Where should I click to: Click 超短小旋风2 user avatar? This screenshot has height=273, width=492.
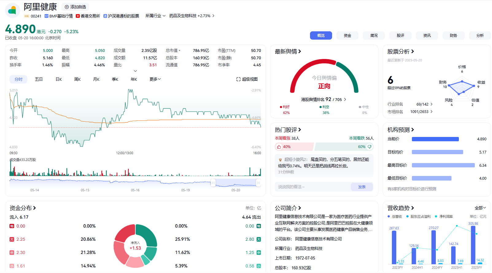[x=280, y=160]
